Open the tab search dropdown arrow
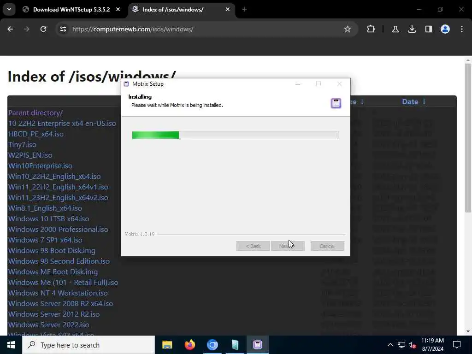The image size is (472, 354). (x=9, y=9)
